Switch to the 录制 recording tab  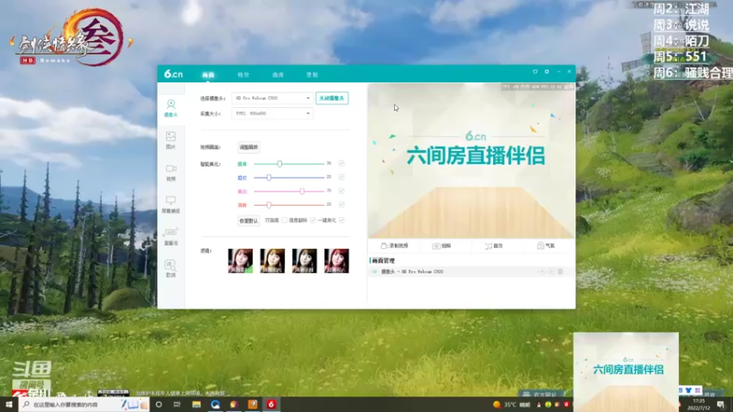pyautogui.click(x=312, y=75)
